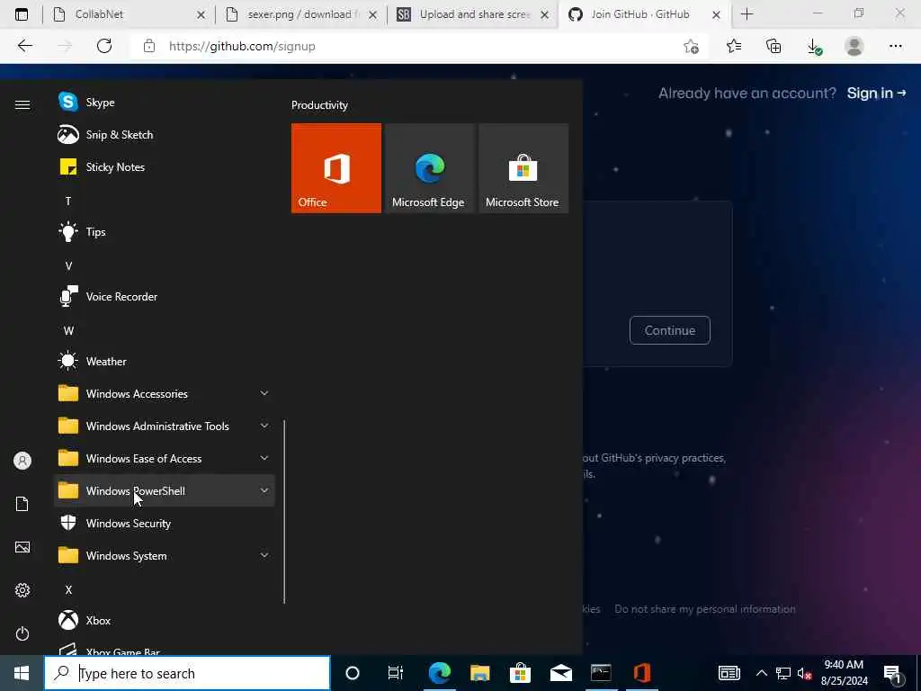The width and height of the screenshot is (921, 691).
Task: Select the Join GitHub tab
Action: tap(645, 14)
